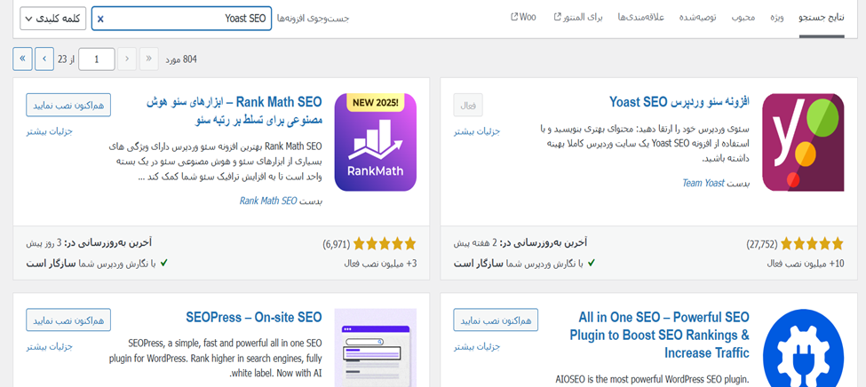Screen dimensions: 866x387
Task: Open the Featured plugins tab
Action: point(776,17)
